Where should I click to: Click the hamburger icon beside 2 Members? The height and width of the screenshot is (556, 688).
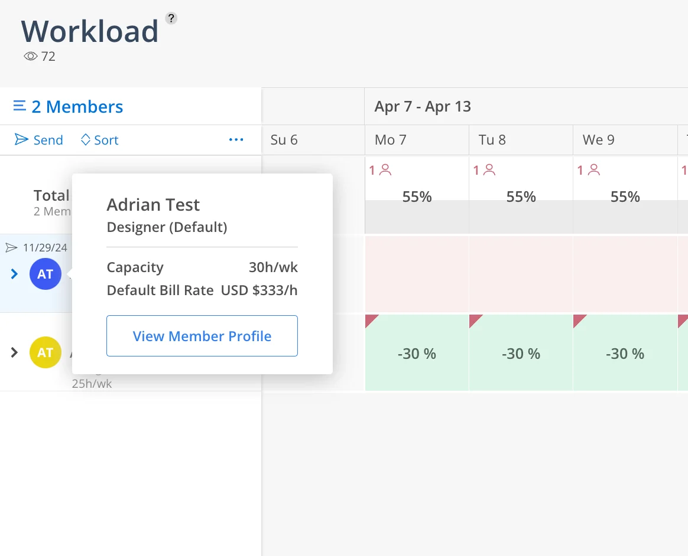[x=20, y=106]
